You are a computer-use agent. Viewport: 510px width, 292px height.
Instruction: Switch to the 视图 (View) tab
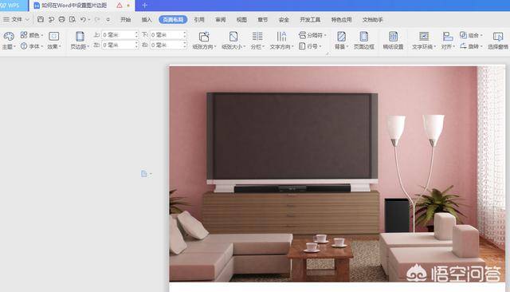click(x=241, y=19)
